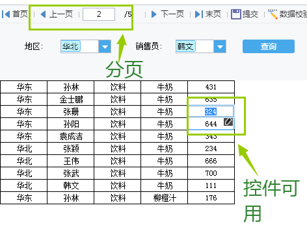Go to first page via 首页
Viewport: 307px width, 238px height.
pyautogui.click(x=15, y=14)
